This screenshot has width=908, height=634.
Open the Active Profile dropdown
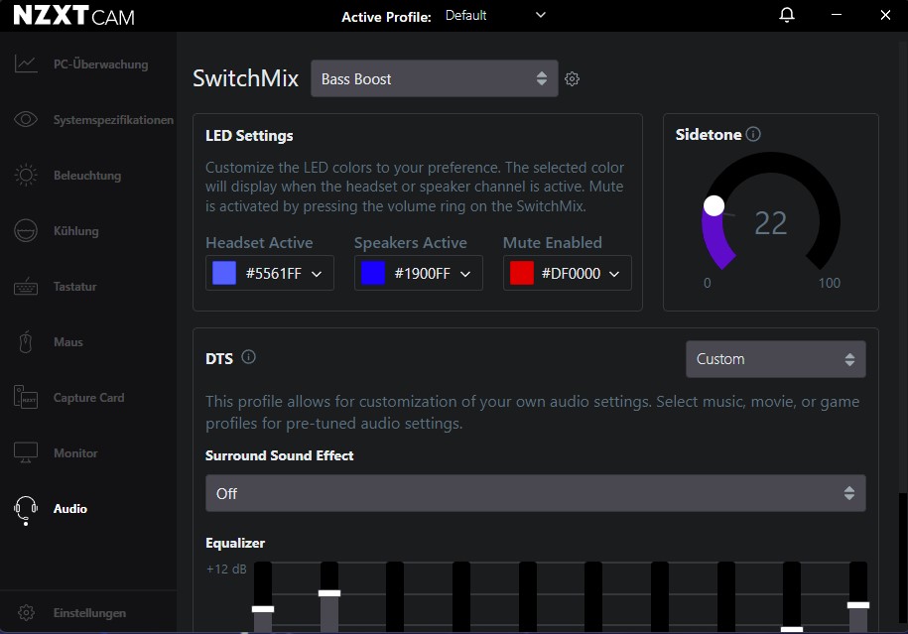495,16
